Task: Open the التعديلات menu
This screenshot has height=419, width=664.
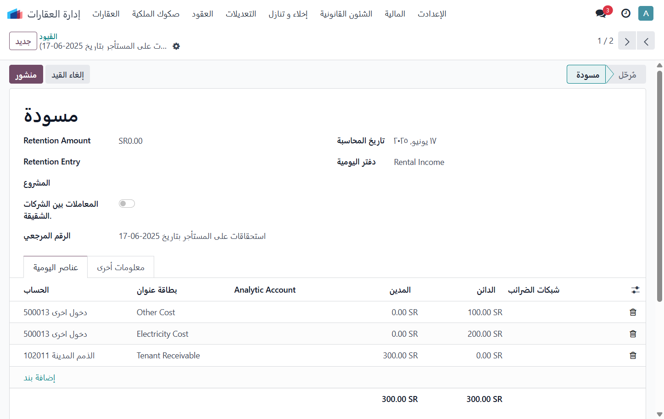Action: pos(241,14)
